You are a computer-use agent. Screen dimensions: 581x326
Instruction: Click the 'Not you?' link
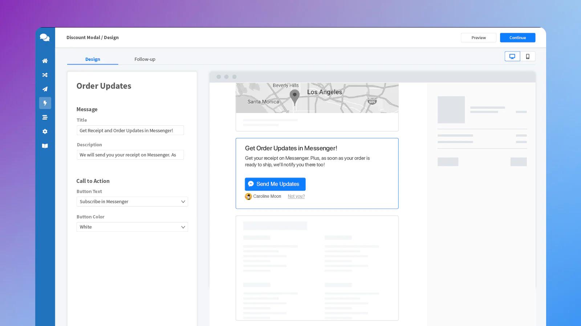pos(296,196)
